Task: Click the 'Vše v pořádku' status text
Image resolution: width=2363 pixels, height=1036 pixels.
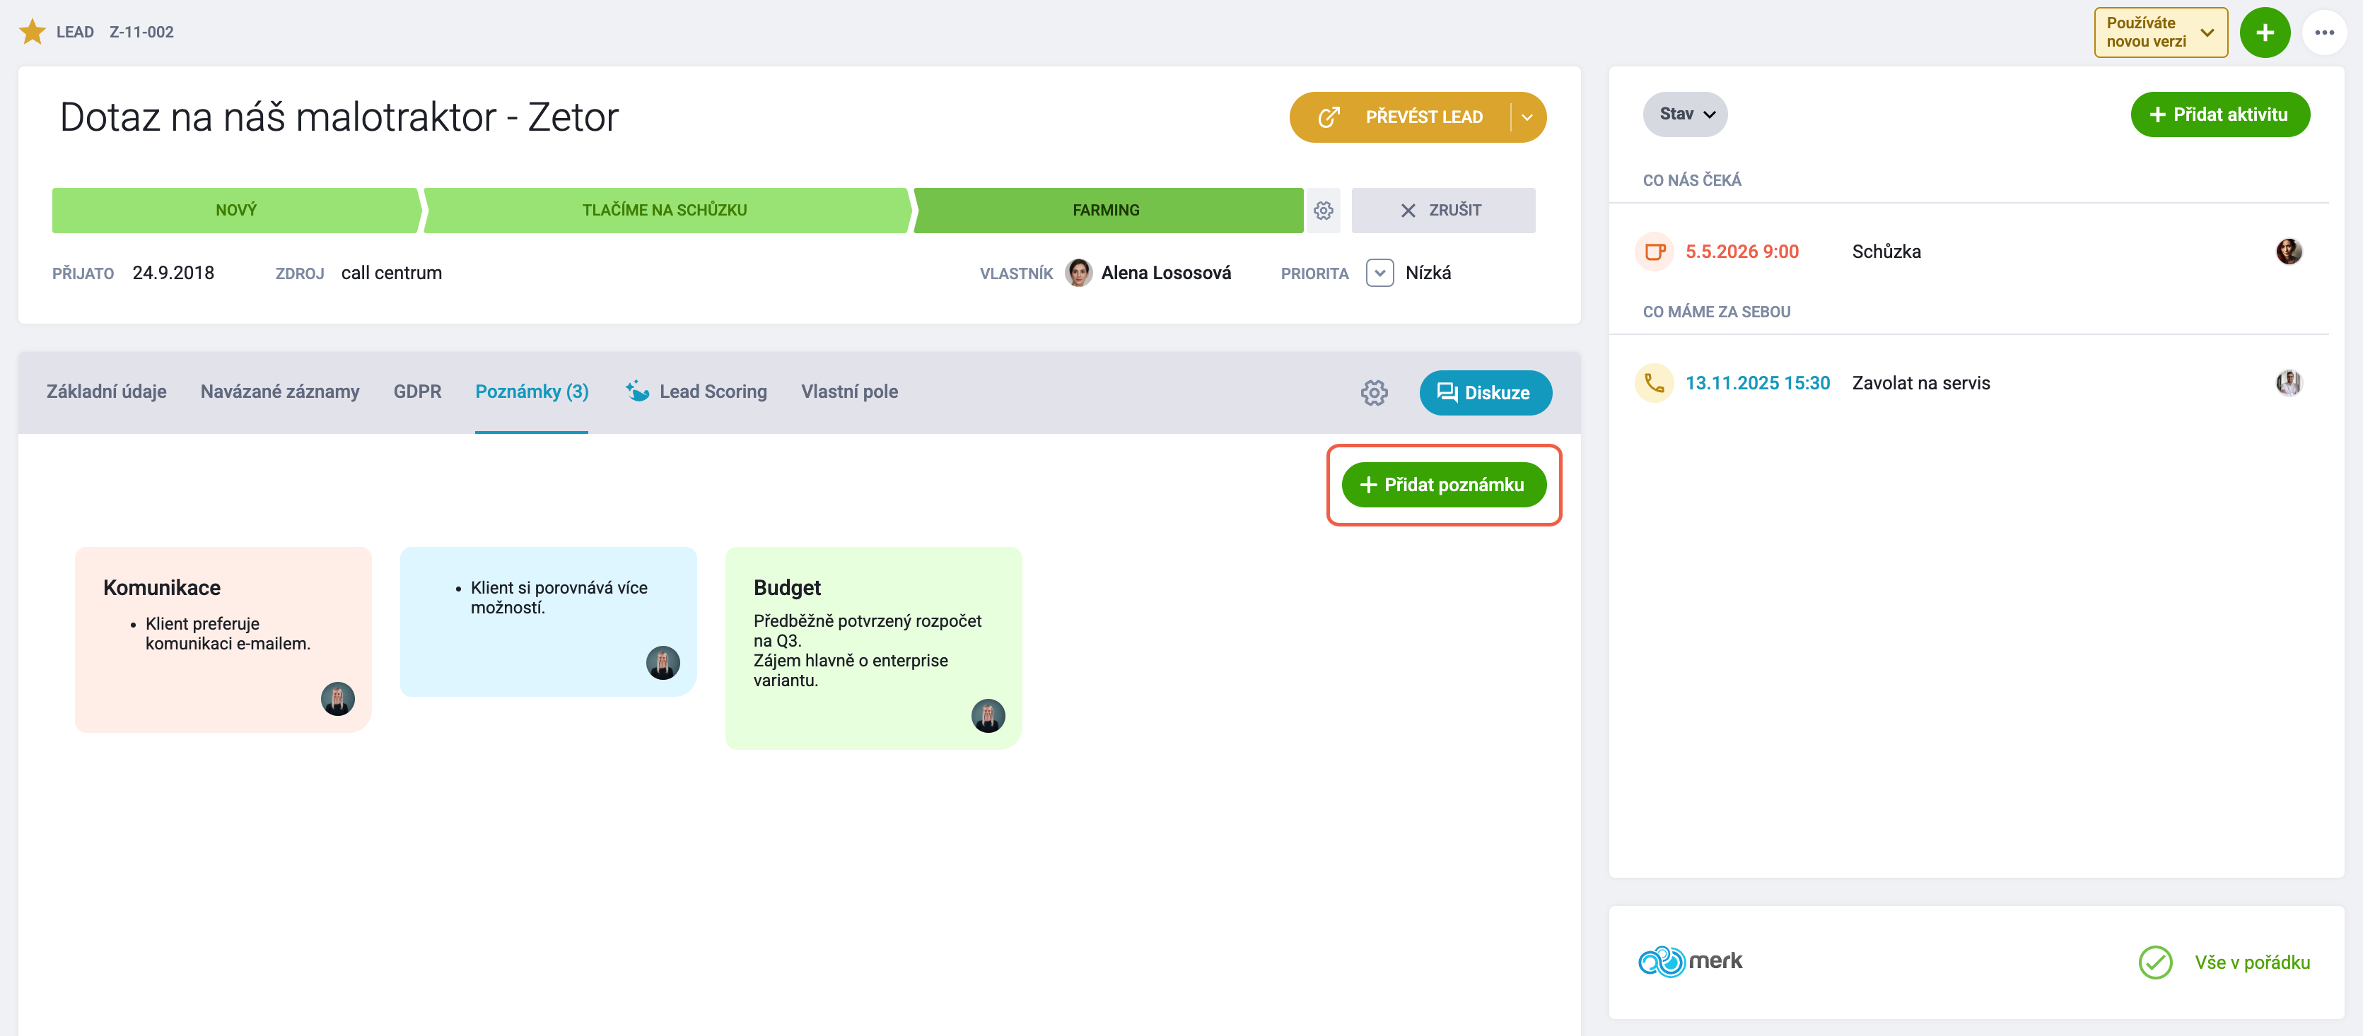Action: 2252,962
